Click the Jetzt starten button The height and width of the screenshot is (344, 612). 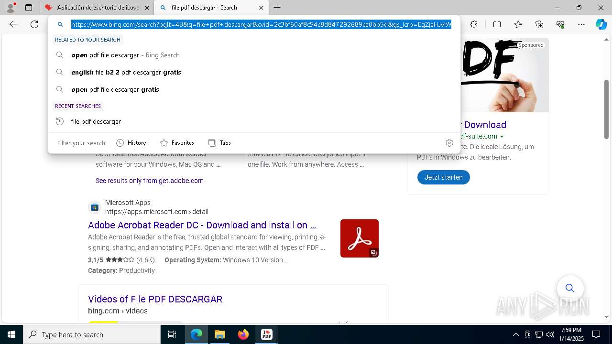click(443, 177)
